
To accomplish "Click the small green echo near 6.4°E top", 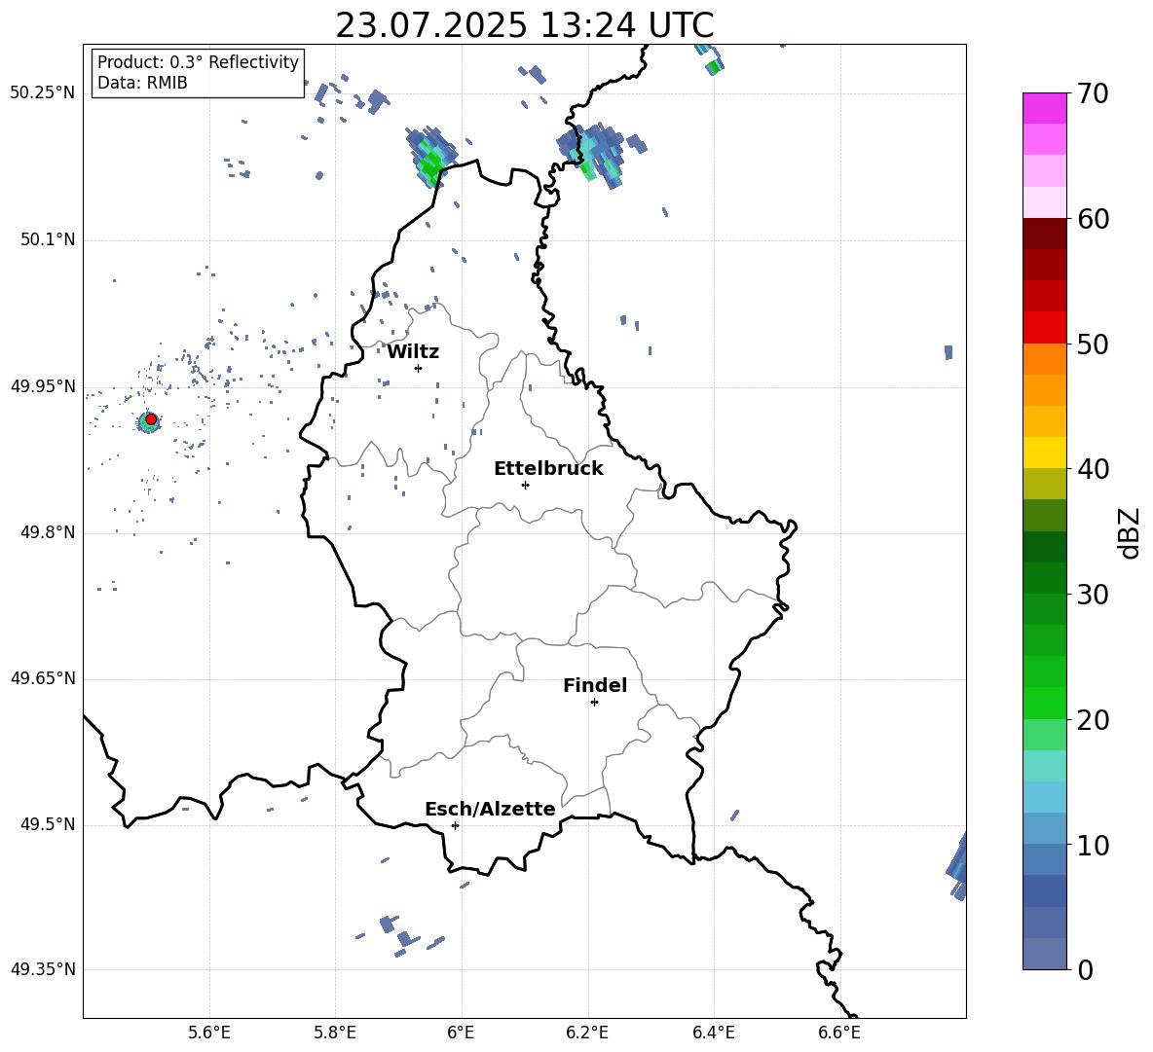I will (713, 67).
